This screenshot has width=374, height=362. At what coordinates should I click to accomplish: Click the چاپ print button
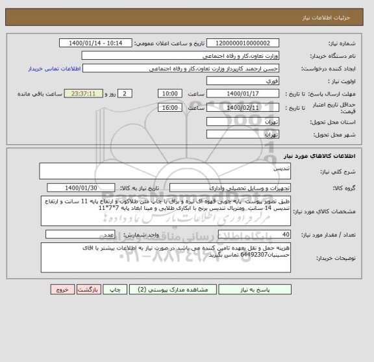coord(115,289)
